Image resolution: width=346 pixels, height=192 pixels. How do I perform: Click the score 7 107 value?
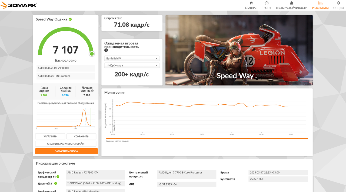tap(66, 50)
